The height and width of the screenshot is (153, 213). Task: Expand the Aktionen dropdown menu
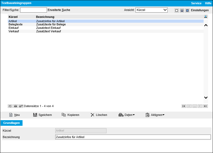155,115
